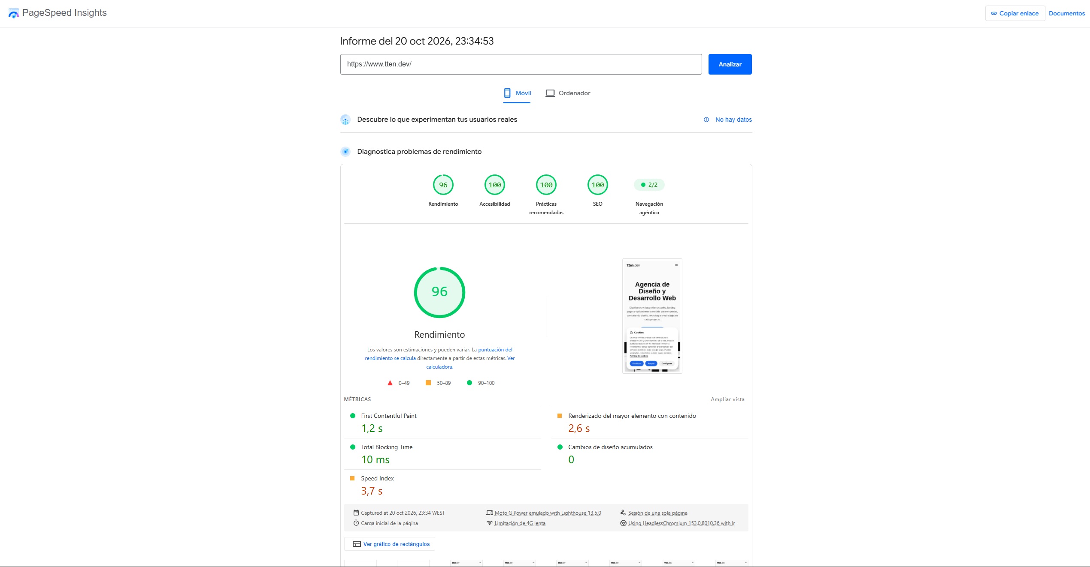The image size is (1090, 567).
Task: Click the session icon by Sesión de una sola página
Action: click(x=623, y=513)
